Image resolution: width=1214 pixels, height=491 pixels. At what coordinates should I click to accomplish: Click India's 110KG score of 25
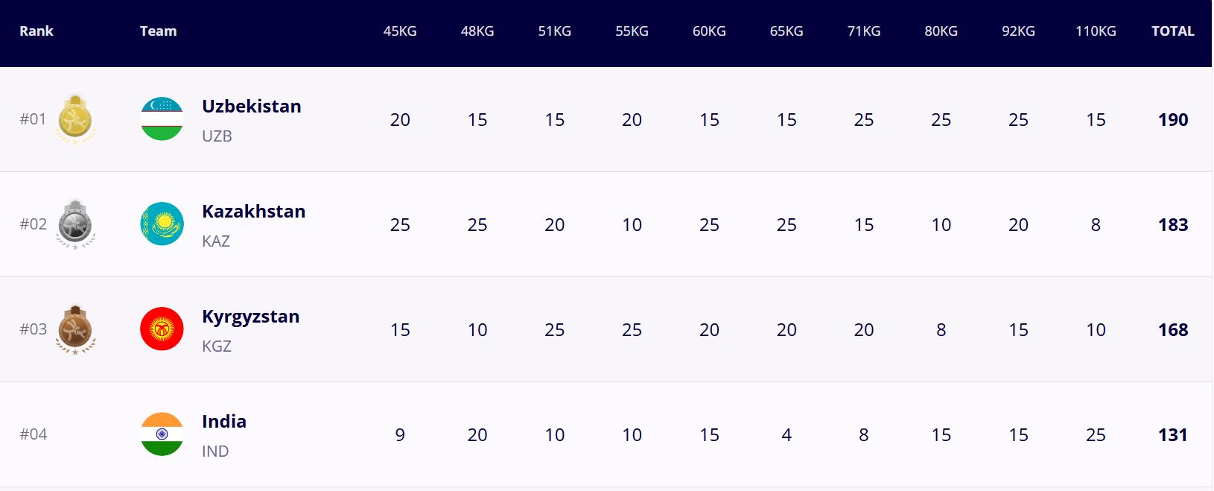(1096, 435)
